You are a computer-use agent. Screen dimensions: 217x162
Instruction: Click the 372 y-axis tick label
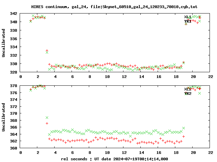(14, 107)
